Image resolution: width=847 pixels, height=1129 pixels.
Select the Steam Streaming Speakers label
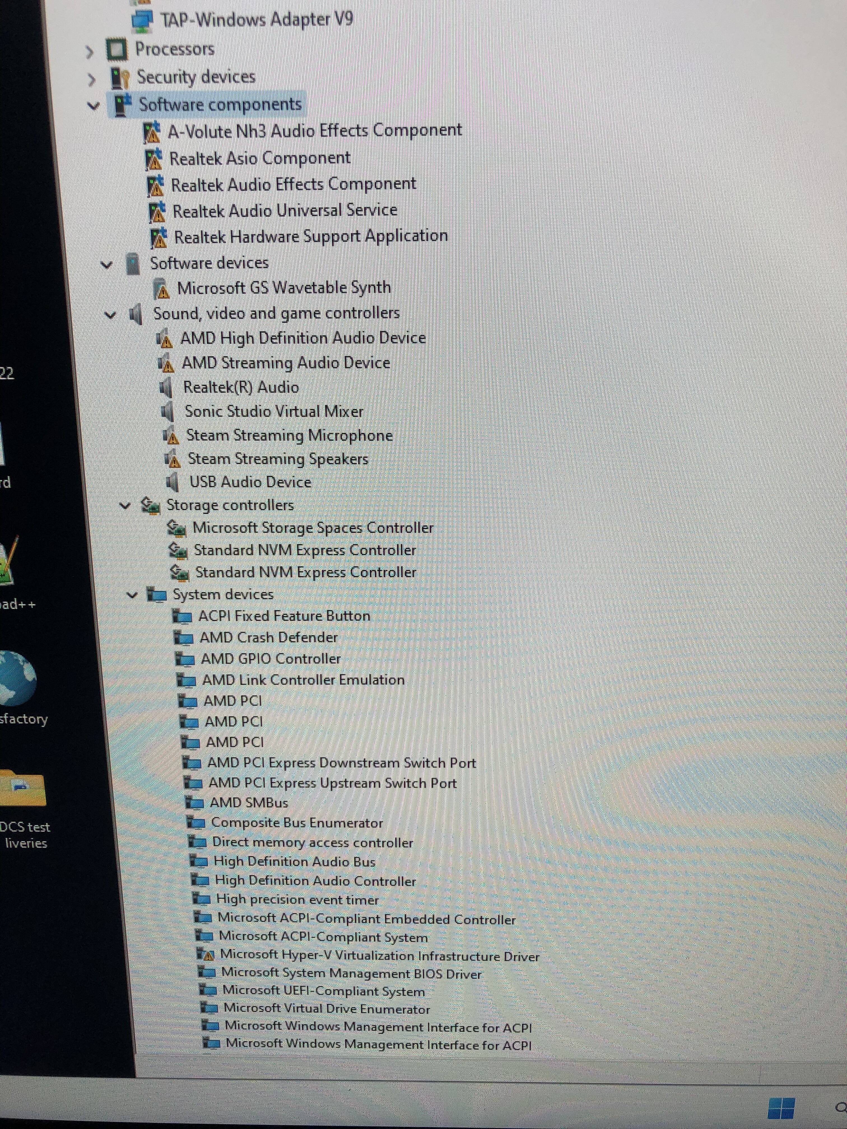coord(278,459)
